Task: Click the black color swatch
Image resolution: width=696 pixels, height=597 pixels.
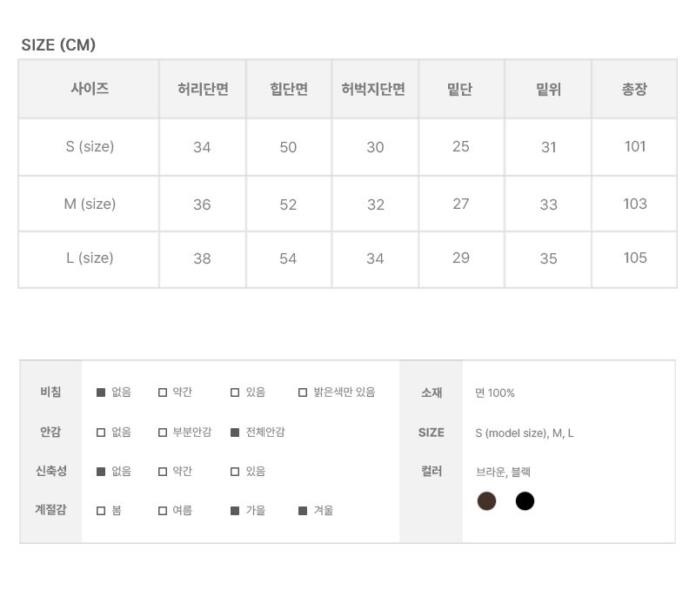Action: [x=525, y=501]
